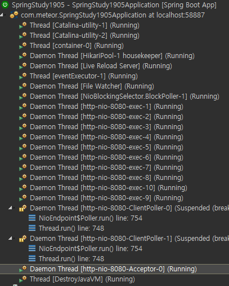The image size is (229, 286).
Task: Collapse the http-nio-8080-ClientPoller-0 thread
Action: pyautogui.click(x=11, y=208)
